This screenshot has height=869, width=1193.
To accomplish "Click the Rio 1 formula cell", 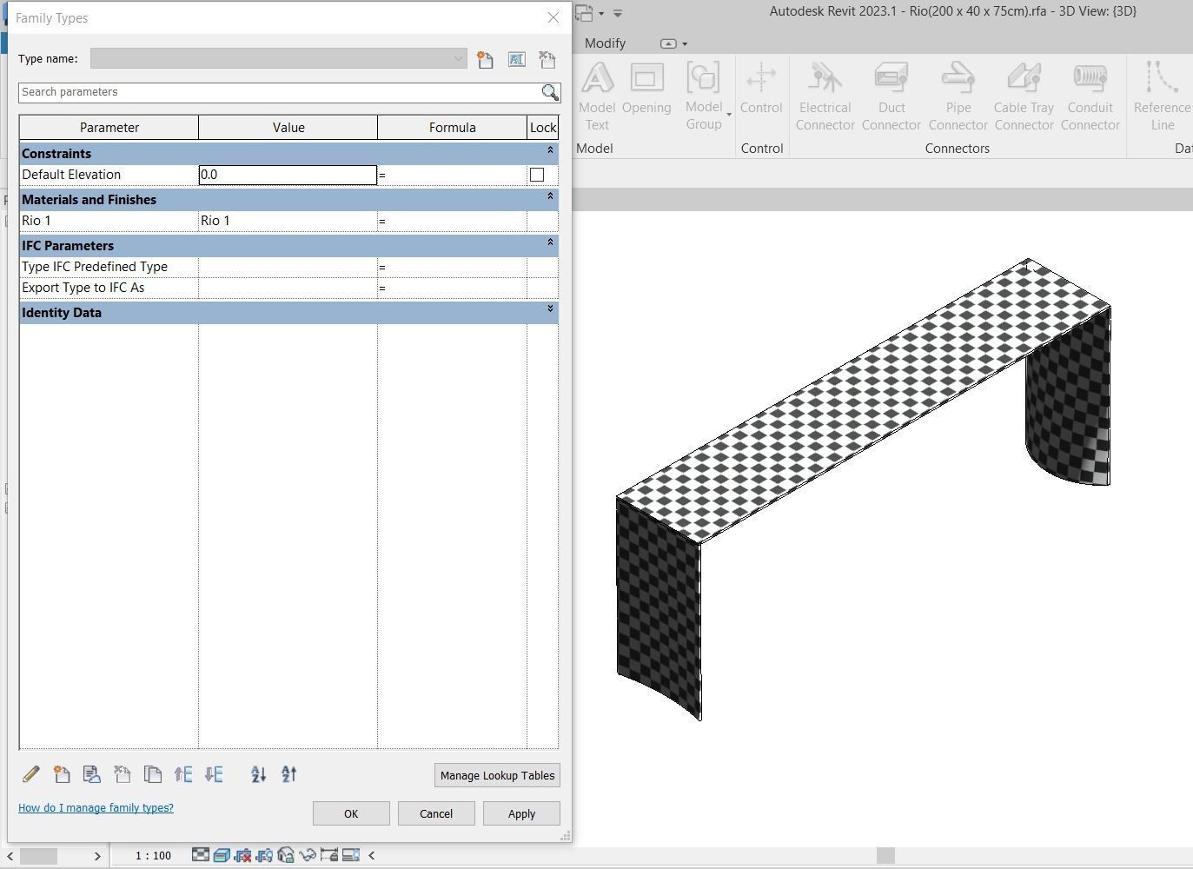I will [452, 221].
